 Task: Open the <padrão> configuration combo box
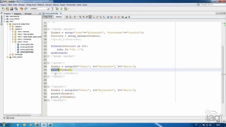coord(40,9)
